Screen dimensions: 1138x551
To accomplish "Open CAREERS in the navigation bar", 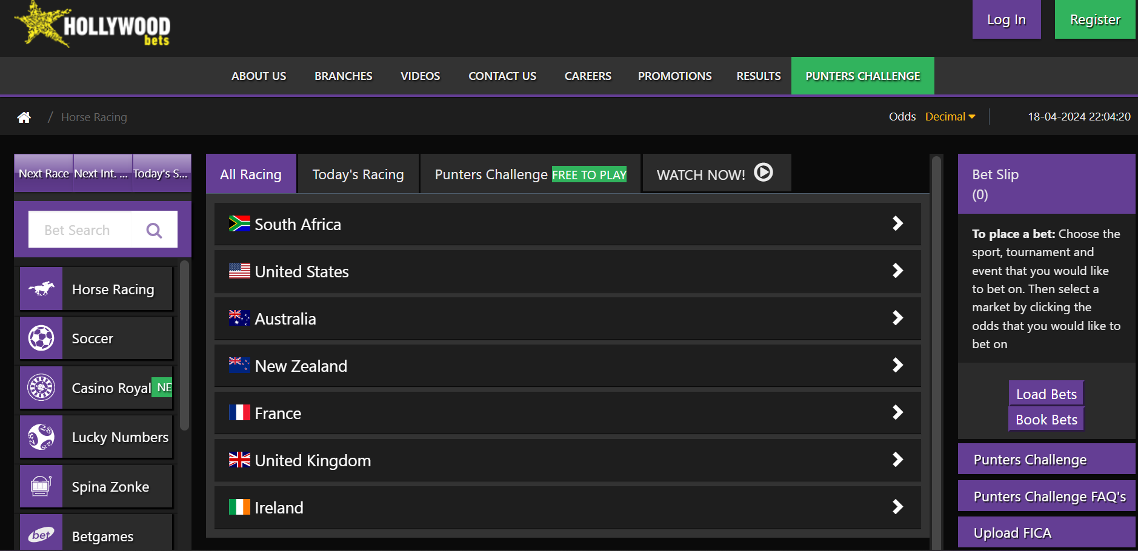I will [x=588, y=76].
